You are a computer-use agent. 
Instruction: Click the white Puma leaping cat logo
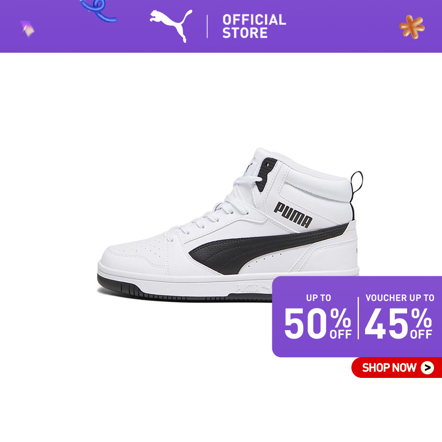pos(171,26)
